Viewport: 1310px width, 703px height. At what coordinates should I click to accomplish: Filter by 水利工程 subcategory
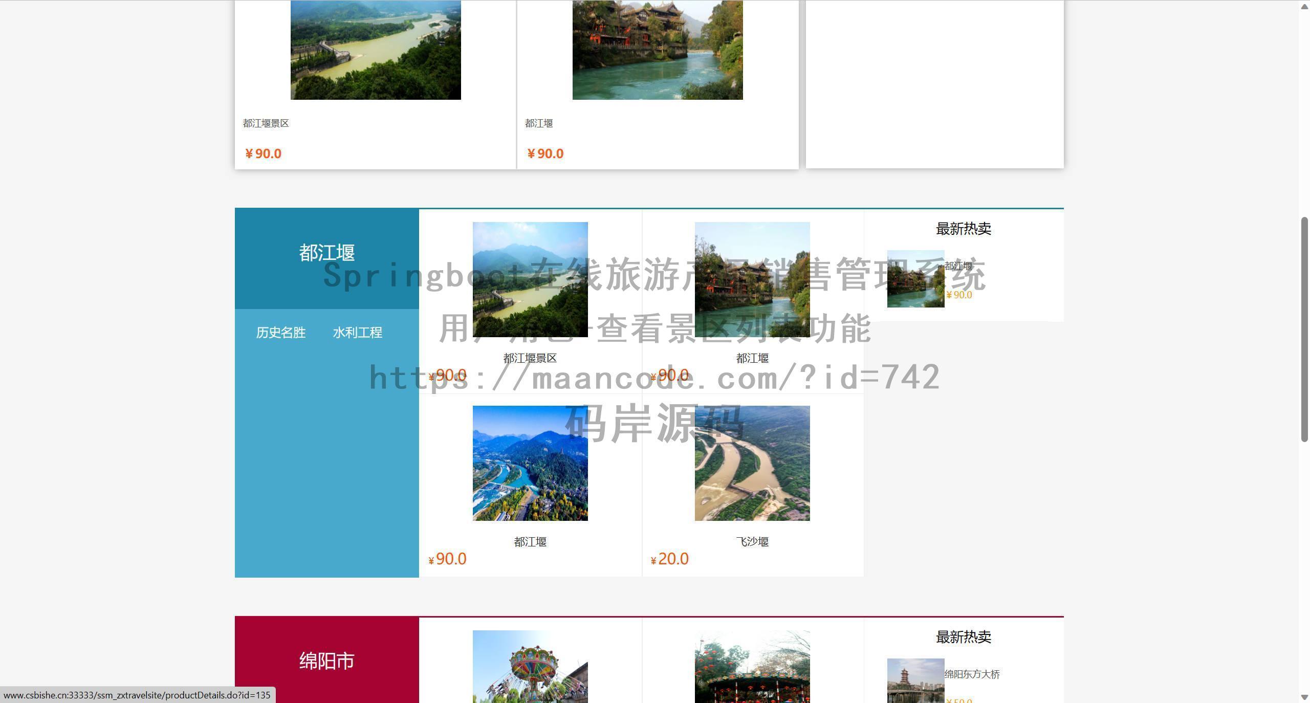point(358,333)
